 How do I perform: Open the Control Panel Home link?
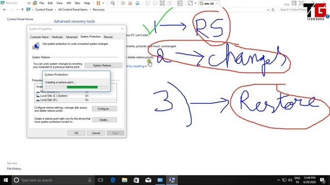(x=20, y=19)
